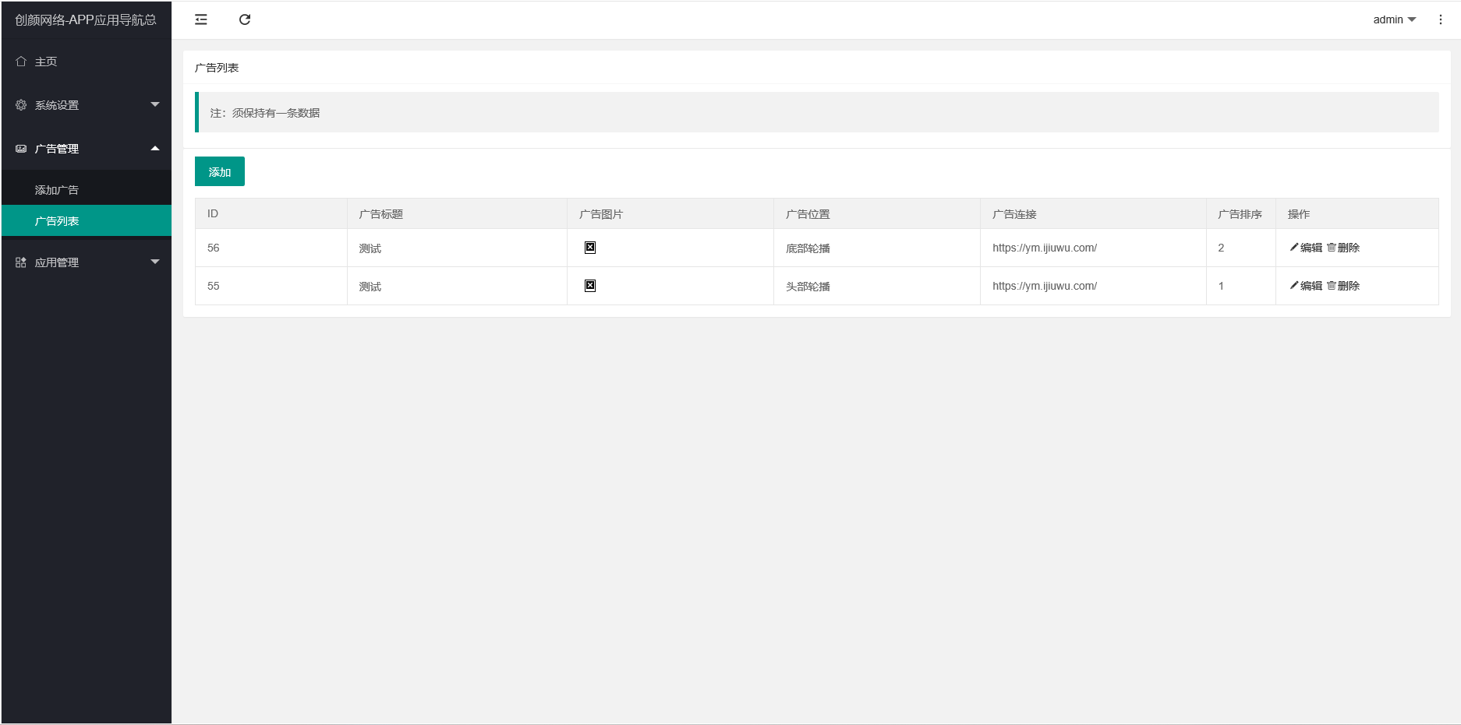Edit the ad with ID 56

[1306, 248]
